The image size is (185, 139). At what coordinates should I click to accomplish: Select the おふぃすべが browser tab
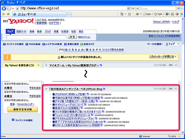click(x=39, y=14)
